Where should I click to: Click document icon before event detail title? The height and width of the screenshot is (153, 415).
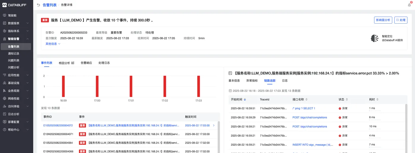230,73
